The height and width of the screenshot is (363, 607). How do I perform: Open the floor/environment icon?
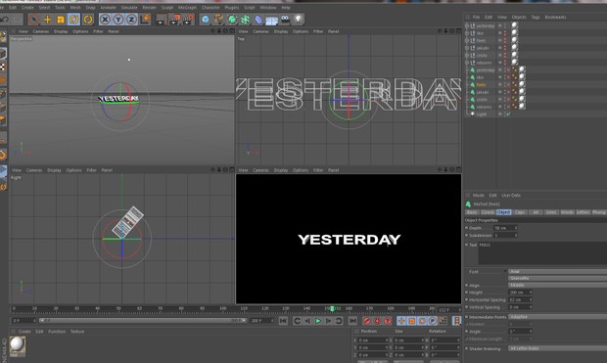pyautogui.click(x=272, y=20)
